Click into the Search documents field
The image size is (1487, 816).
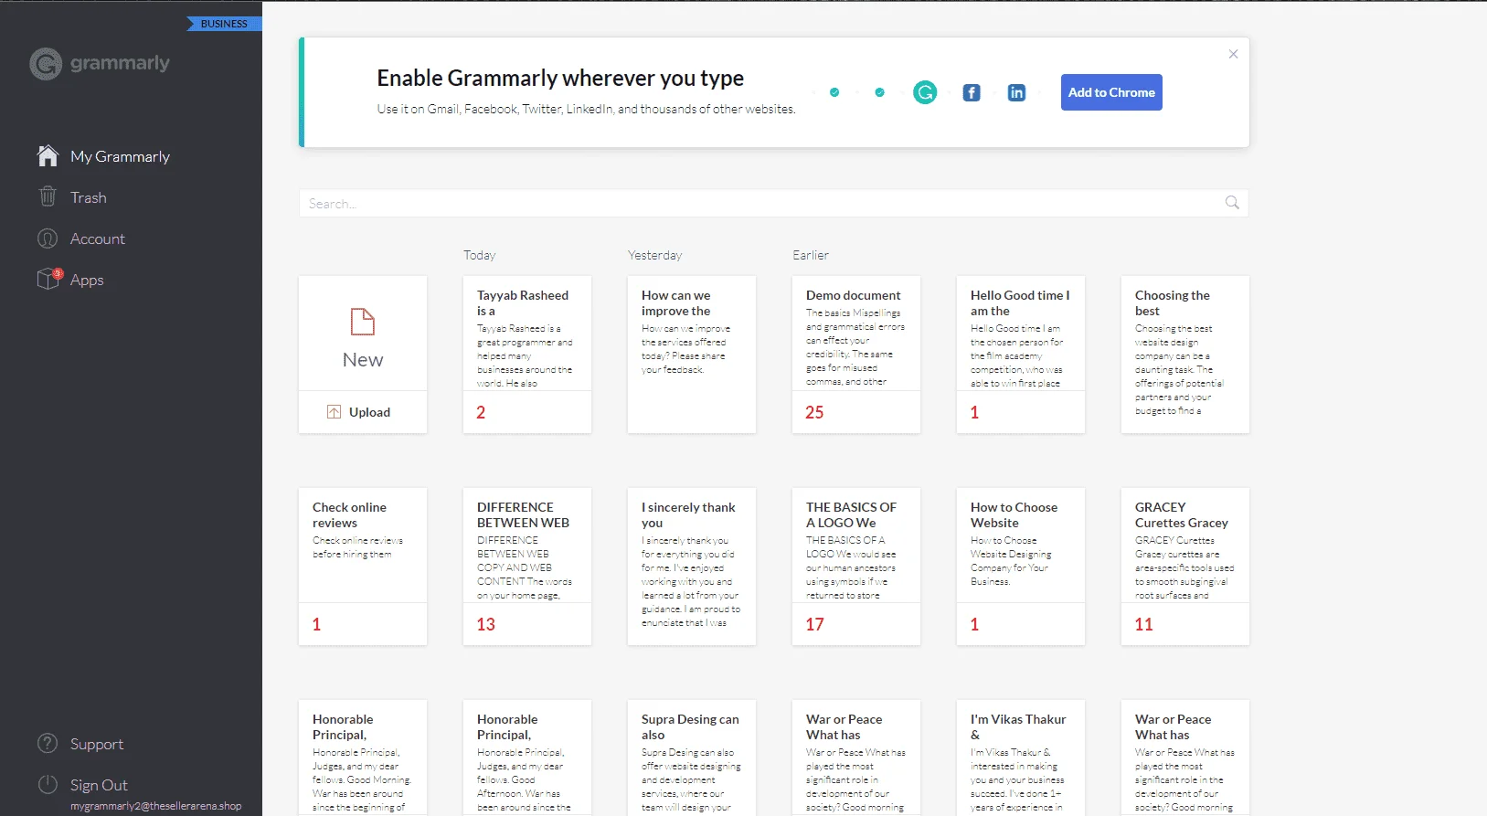(x=773, y=203)
